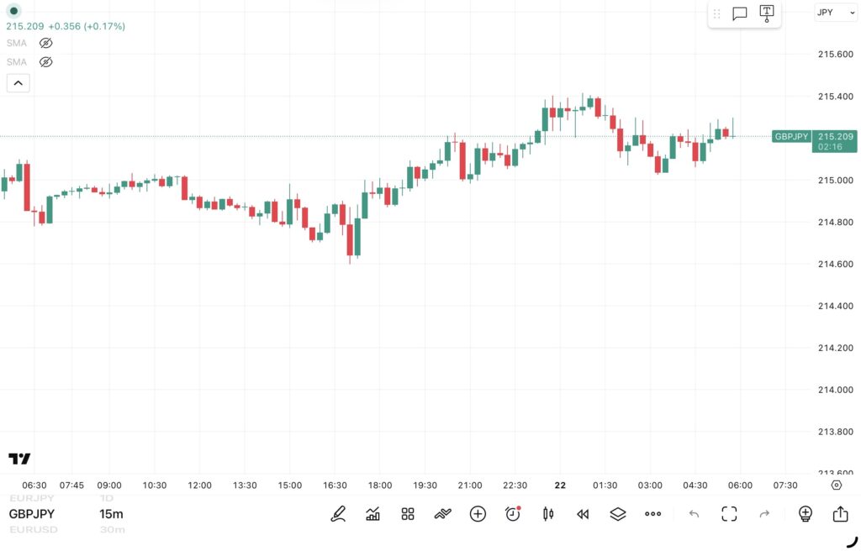Change chart type via candlestick icon
The width and height of the screenshot is (861, 551).
(x=548, y=514)
